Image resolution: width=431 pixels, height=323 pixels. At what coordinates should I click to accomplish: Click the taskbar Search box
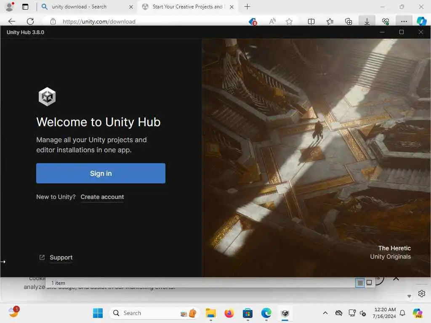click(x=155, y=313)
